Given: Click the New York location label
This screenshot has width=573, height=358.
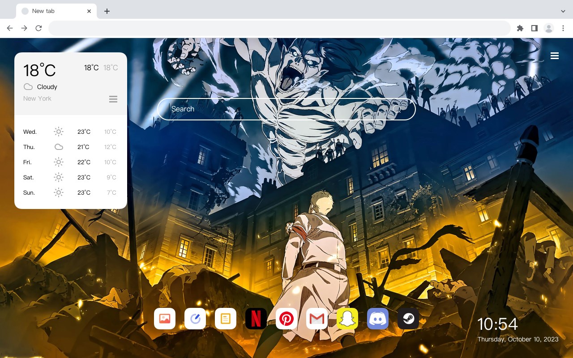Looking at the screenshot, I should pyautogui.click(x=37, y=98).
